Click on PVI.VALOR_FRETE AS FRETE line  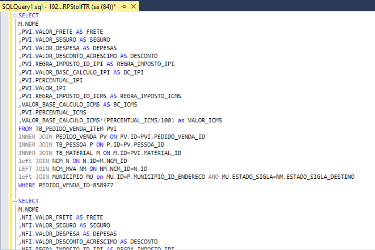click(60, 32)
